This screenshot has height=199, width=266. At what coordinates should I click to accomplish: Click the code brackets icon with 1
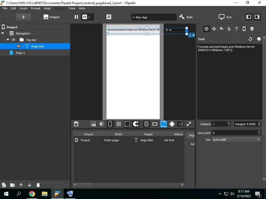pos(87,17)
